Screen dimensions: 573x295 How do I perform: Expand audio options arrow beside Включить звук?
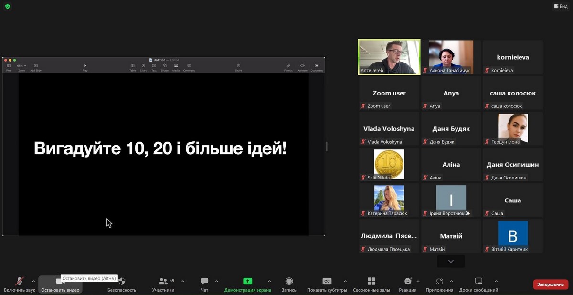[x=33, y=281]
